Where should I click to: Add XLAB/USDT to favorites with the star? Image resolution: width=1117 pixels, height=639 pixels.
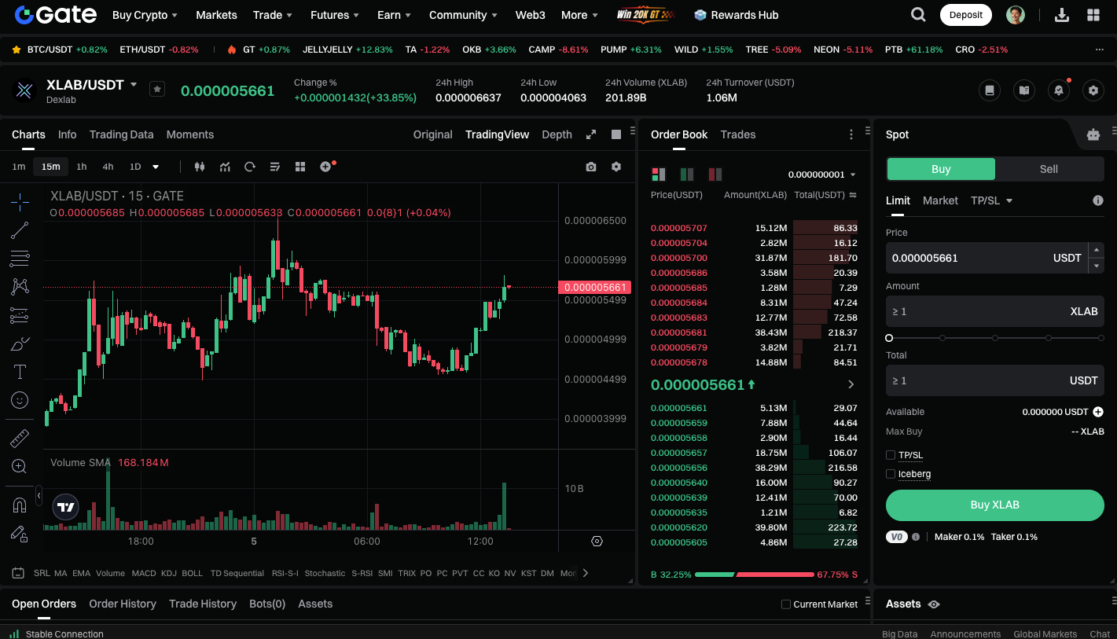point(157,90)
